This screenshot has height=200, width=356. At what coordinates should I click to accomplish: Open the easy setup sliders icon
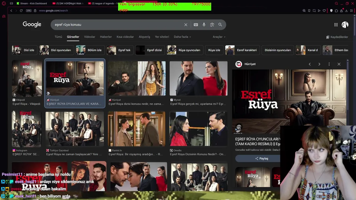(x=351, y=11)
